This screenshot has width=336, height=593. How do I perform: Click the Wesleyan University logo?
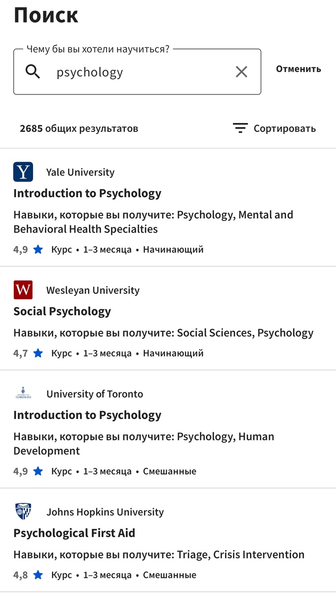tap(23, 290)
